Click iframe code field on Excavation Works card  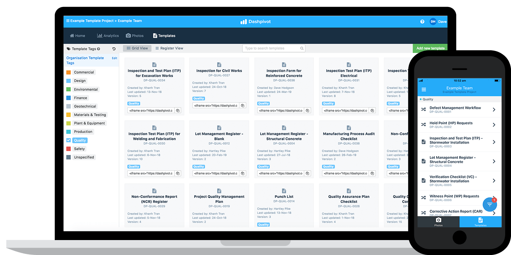click(151, 110)
